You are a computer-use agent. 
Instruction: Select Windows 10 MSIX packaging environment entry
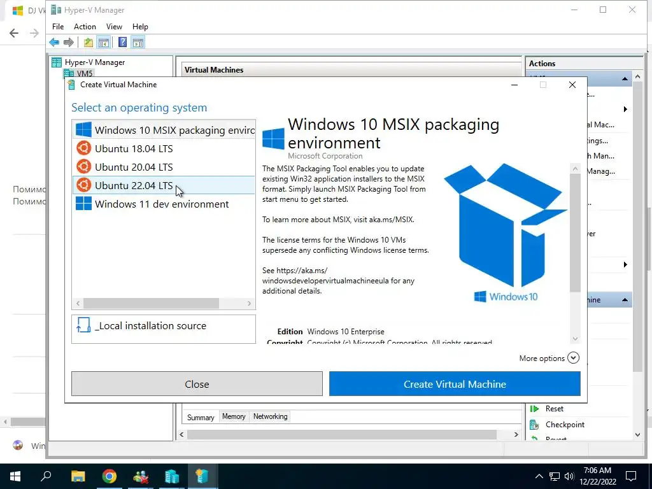164,130
